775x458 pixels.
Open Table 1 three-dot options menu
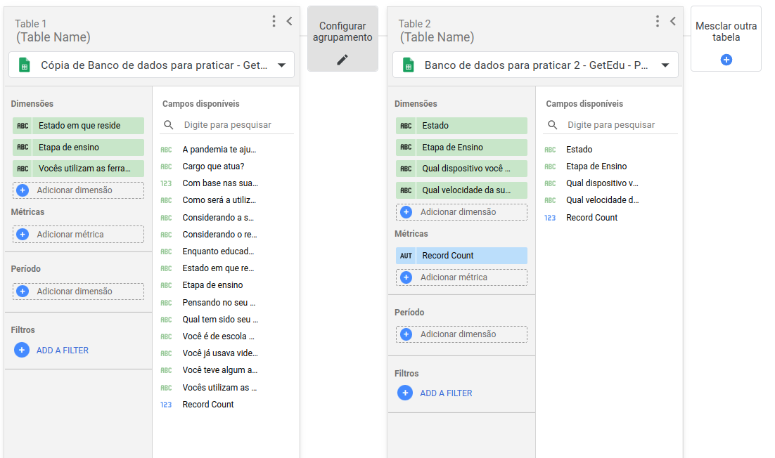(x=274, y=21)
